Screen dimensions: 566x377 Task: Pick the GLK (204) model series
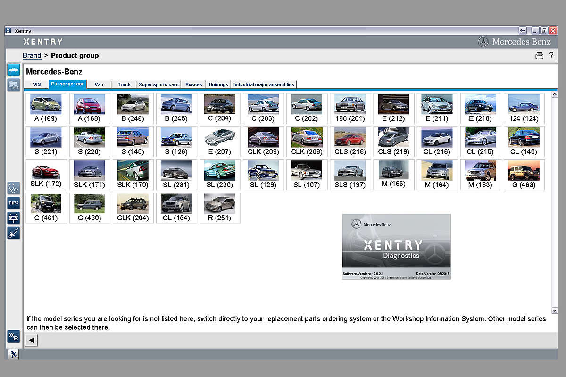pos(133,208)
